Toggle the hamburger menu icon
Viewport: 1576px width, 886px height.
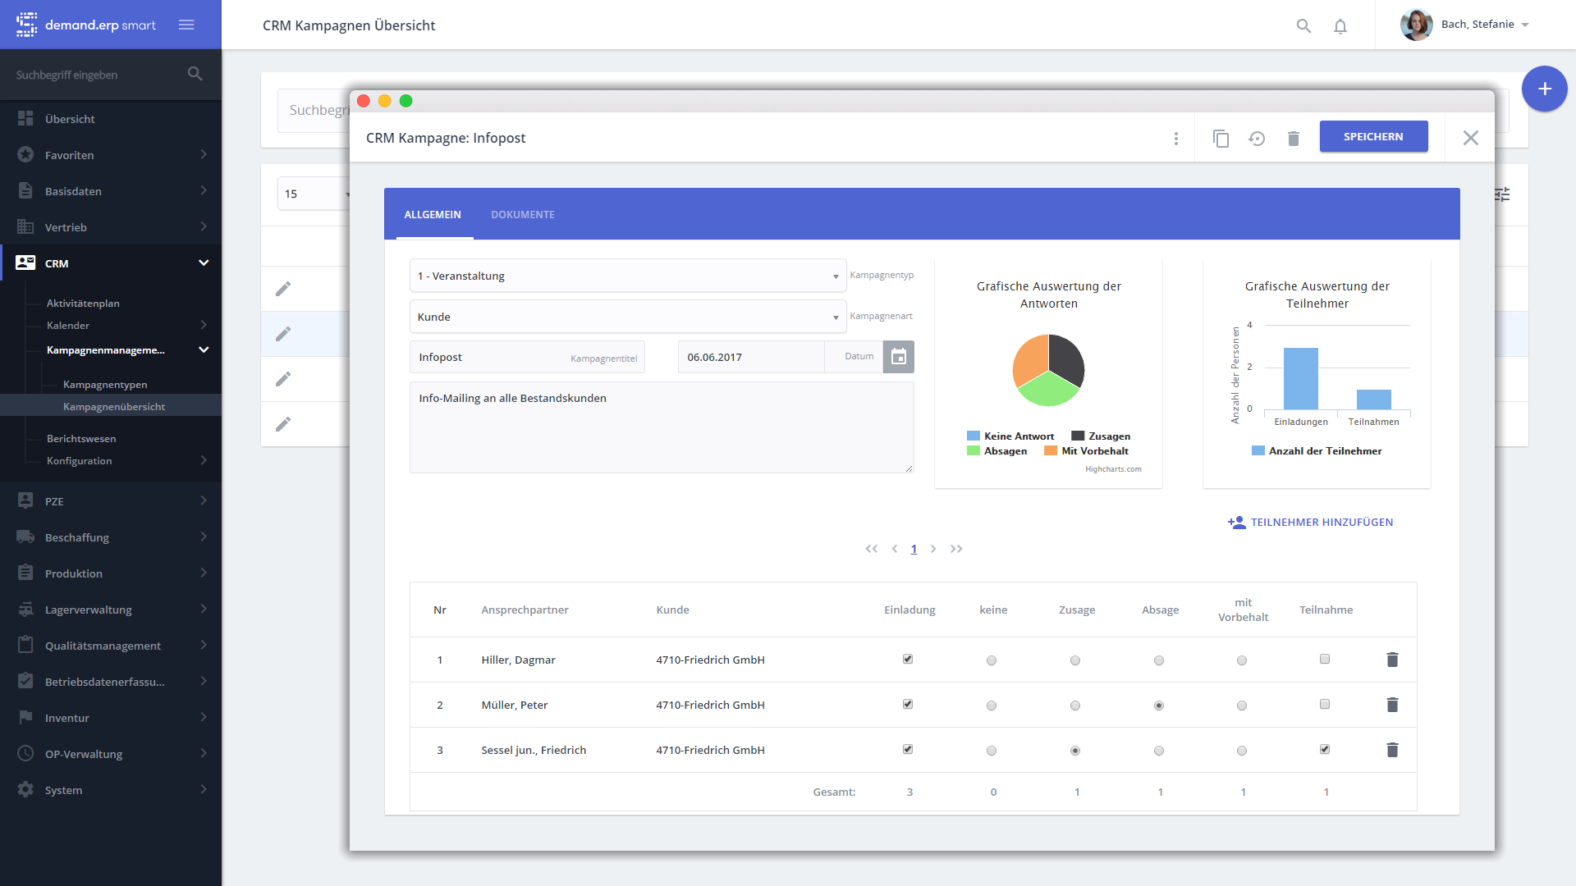186,25
